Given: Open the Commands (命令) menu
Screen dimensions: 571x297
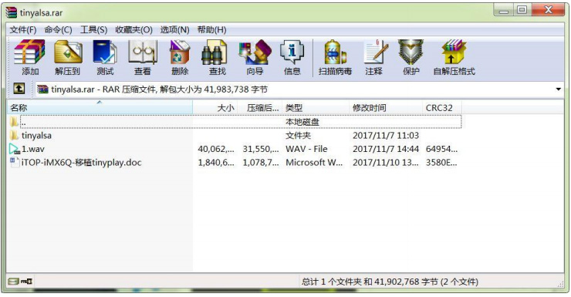Looking at the screenshot, I should tap(59, 30).
